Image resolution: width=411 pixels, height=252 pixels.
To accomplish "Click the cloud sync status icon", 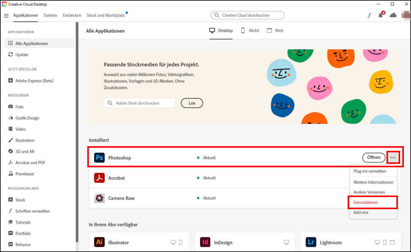I will tap(393, 15).
